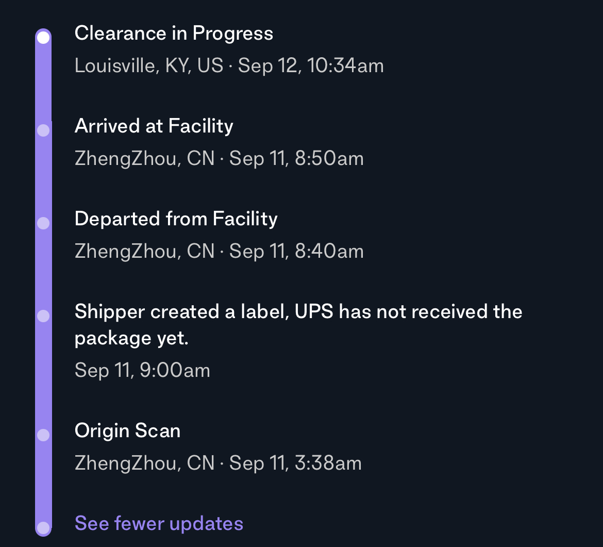Click the Shipper created a label message

pos(298,325)
